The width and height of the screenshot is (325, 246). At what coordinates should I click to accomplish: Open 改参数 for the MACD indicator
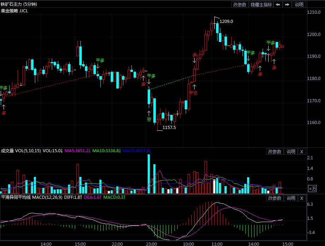point(275,198)
